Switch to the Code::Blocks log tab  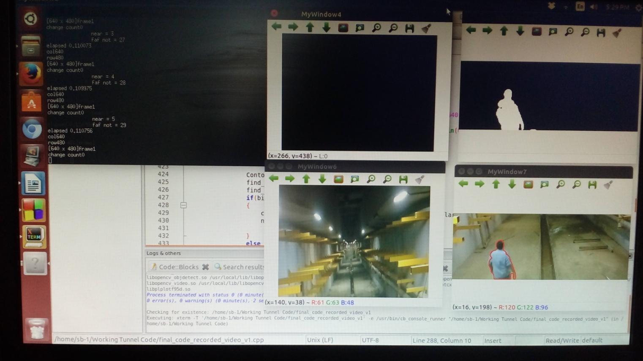[x=174, y=267]
